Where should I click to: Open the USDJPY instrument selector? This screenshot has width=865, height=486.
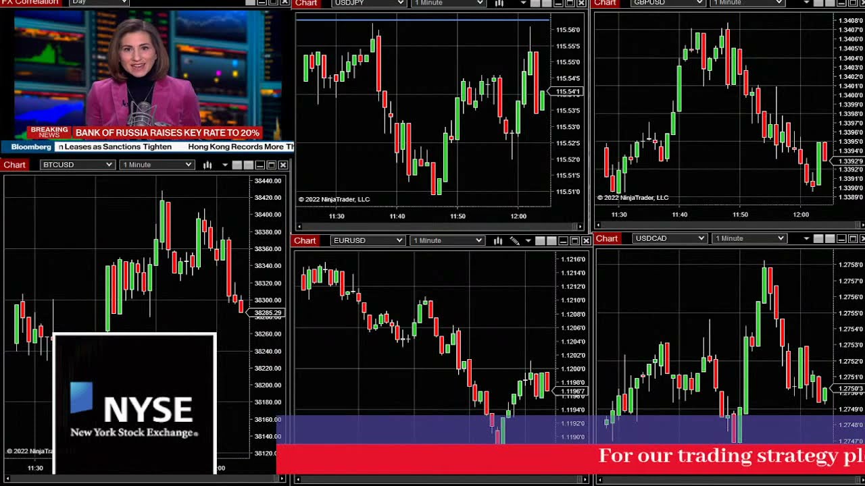click(369, 3)
